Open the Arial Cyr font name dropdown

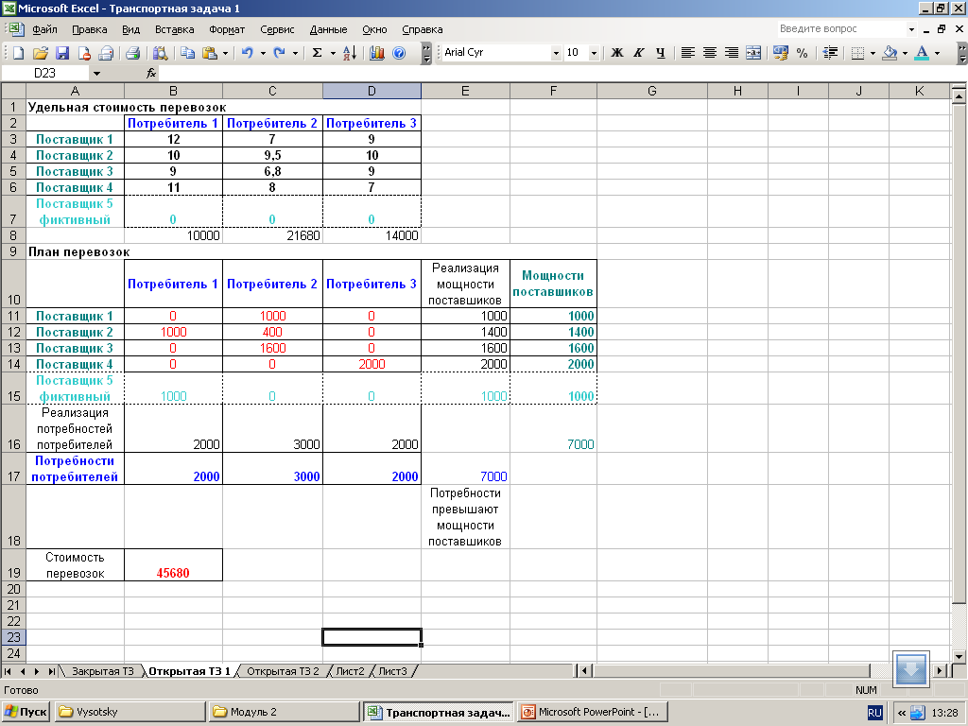click(x=556, y=53)
